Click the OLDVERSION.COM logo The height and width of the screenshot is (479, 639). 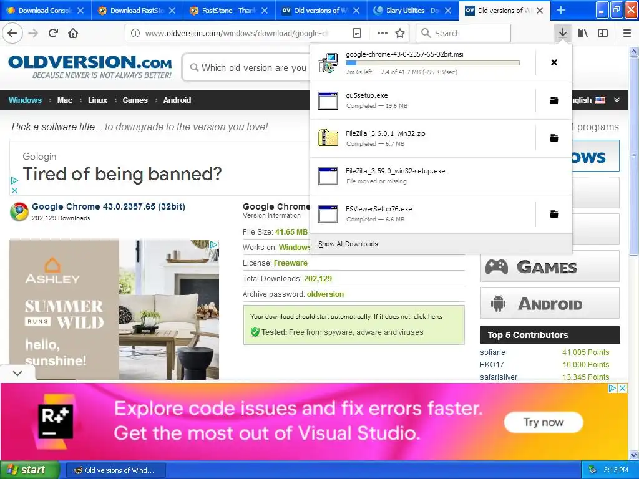(90, 67)
